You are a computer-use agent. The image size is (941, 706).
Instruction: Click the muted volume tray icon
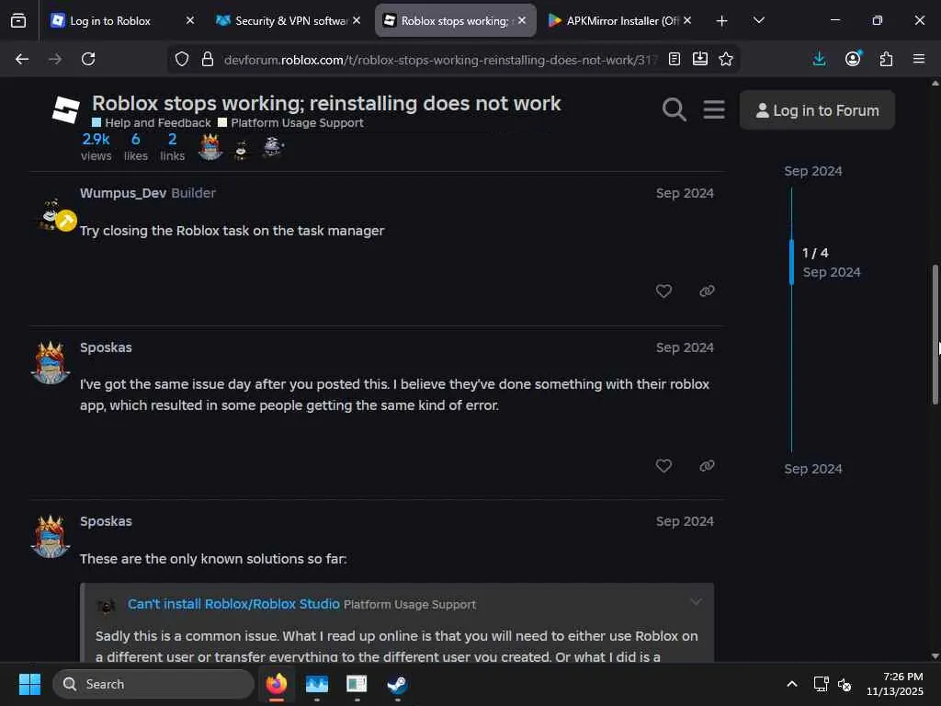(845, 684)
